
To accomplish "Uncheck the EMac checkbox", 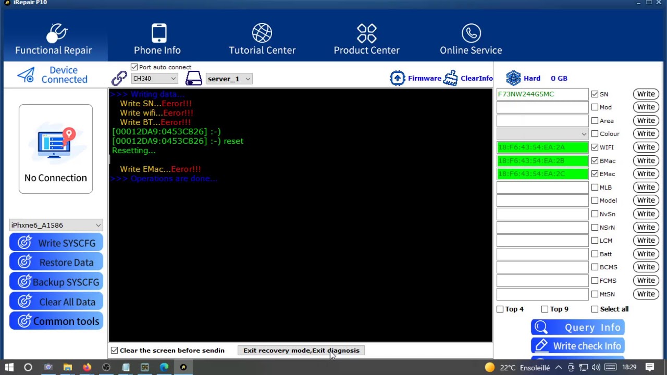I will (x=595, y=174).
